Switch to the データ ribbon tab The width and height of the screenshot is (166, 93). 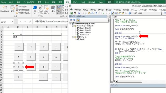[x=47, y=2]
